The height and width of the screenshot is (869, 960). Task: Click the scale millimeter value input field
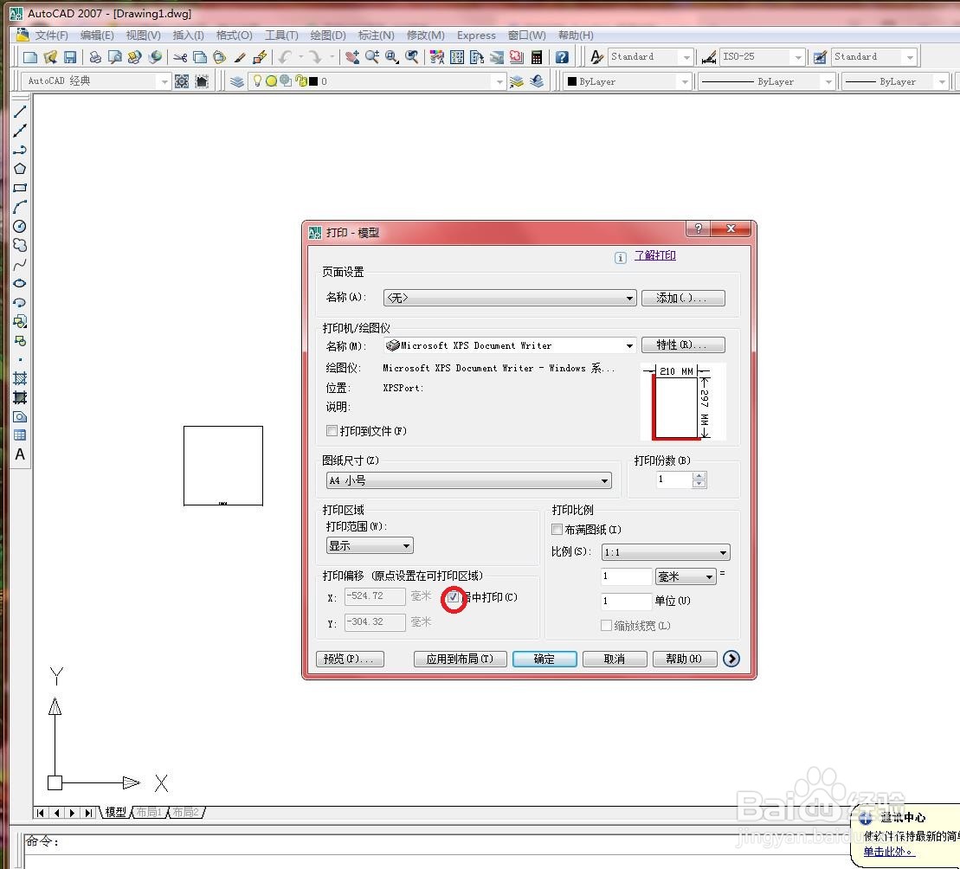[x=627, y=576]
